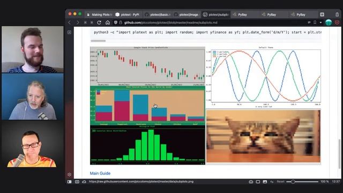Click the 12:37 clock in status bar
The height and width of the screenshot is (193, 343).
point(336,182)
